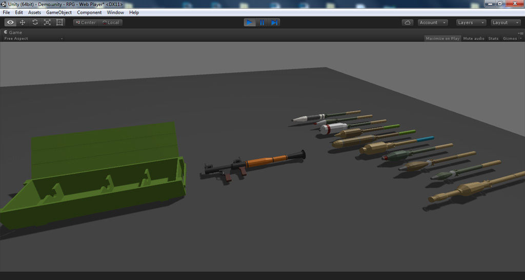Open the Window menu
This screenshot has height=280, width=525.
click(x=115, y=12)
